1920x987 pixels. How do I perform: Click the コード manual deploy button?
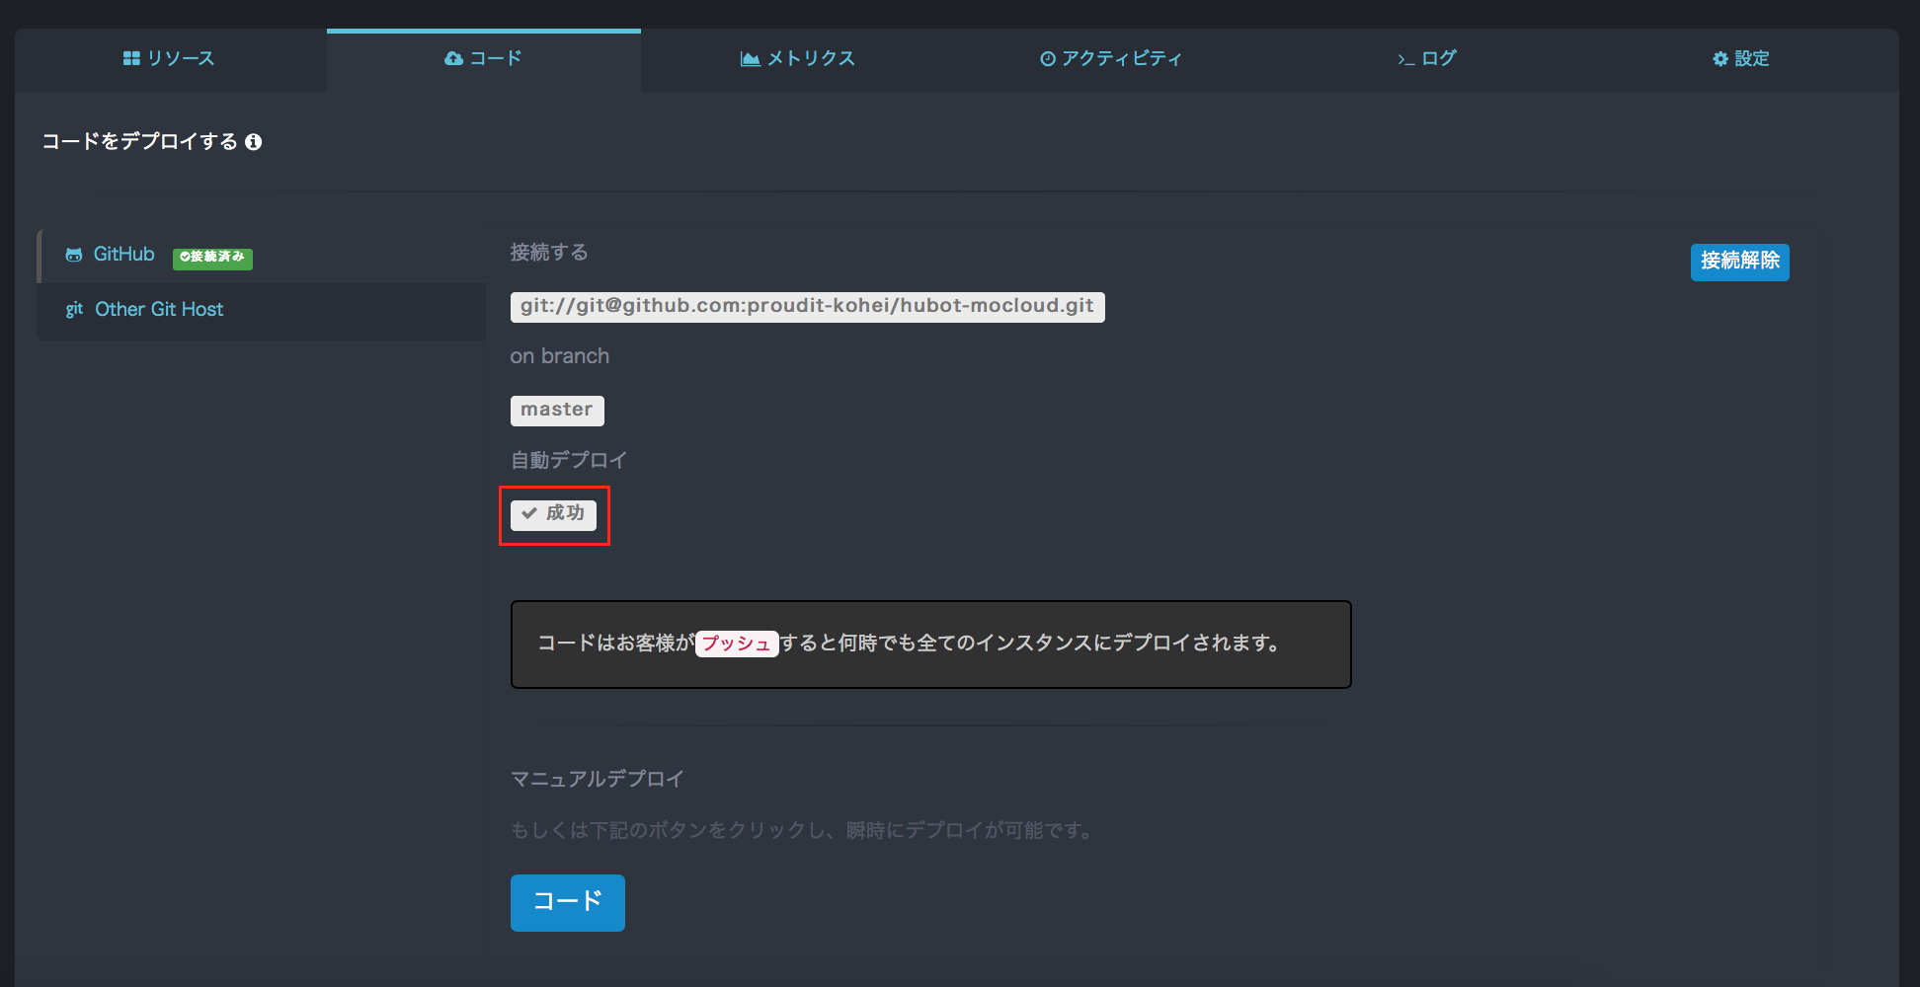(x=567, y=901)
